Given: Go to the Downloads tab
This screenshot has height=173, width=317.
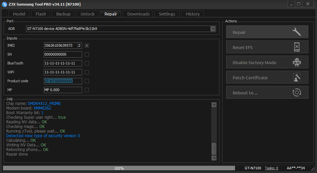Looking at the screenshot, I should (x=138, y=14).
